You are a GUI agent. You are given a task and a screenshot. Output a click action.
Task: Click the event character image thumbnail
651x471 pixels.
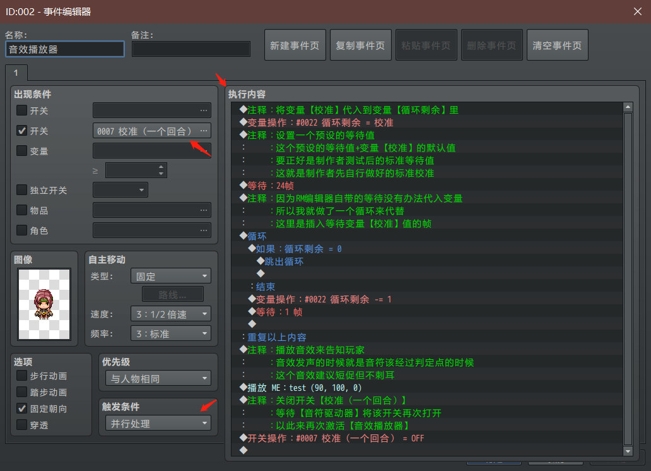tap(44, 304)
